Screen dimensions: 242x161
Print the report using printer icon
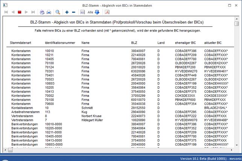coord(49,12)
